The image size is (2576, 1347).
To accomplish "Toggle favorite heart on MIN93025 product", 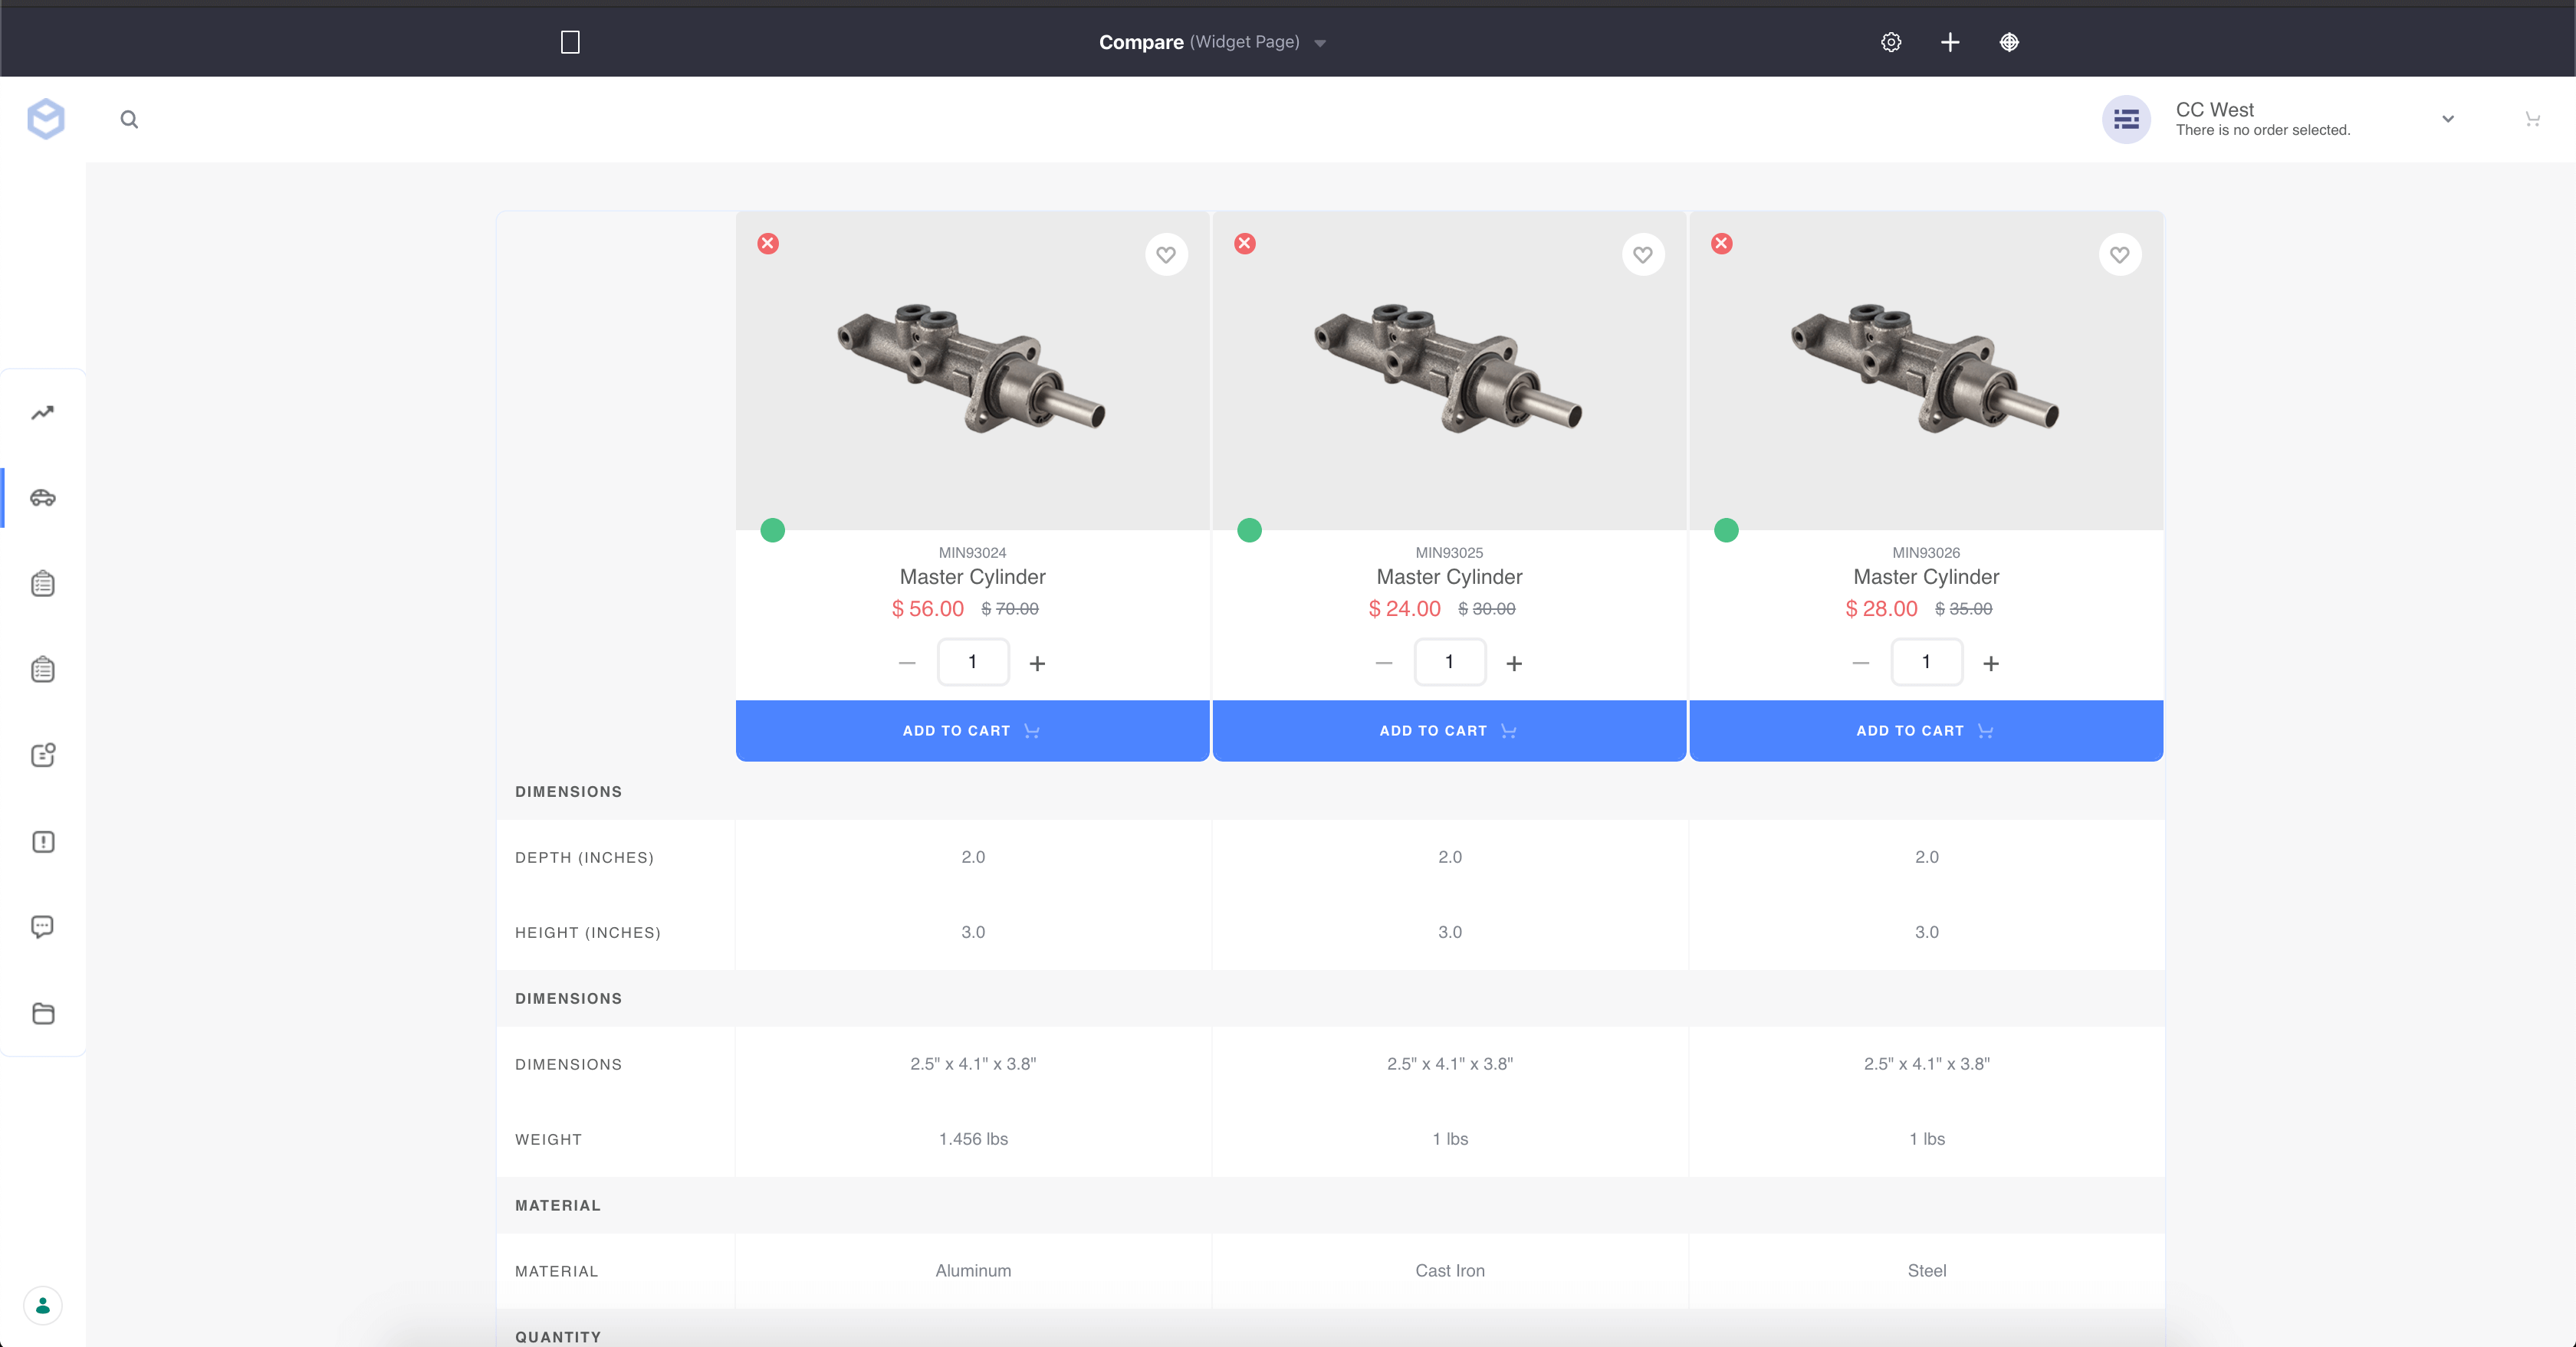I will pos(1642,255).
